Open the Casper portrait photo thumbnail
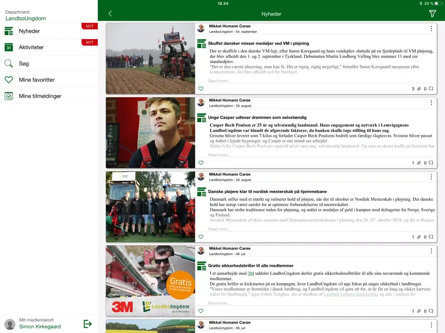This screenshot has height=333, width=445. pos(150,133)
